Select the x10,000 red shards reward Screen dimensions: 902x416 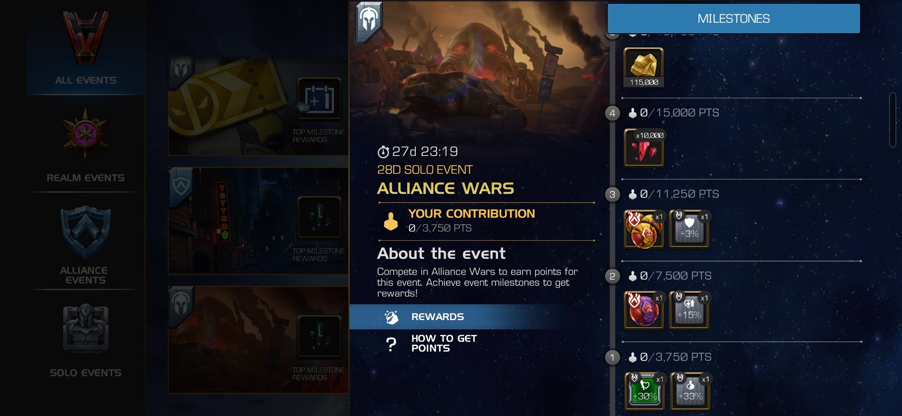(644, 148)
